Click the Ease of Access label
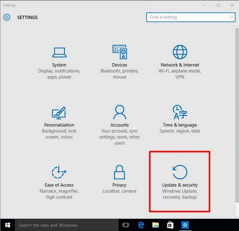 pyautogui.click(x=59, y=185)
